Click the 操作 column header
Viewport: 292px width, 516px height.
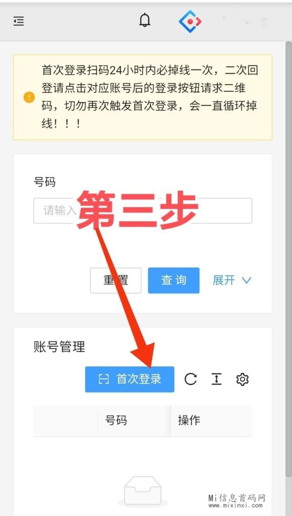[x=189, y=420]
